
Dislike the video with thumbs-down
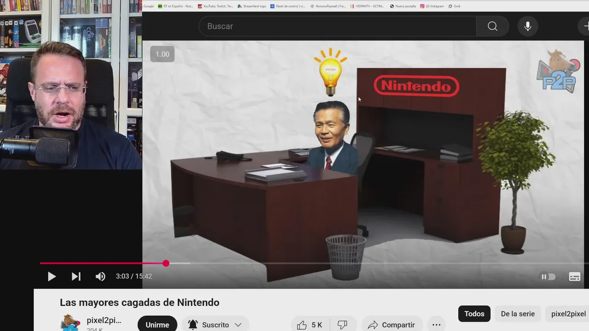coord(342,325)
